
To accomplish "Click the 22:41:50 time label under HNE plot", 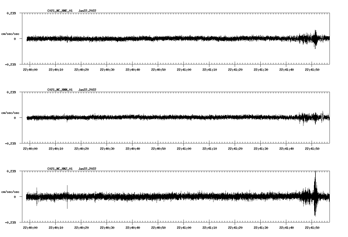I will click(312, 70).
